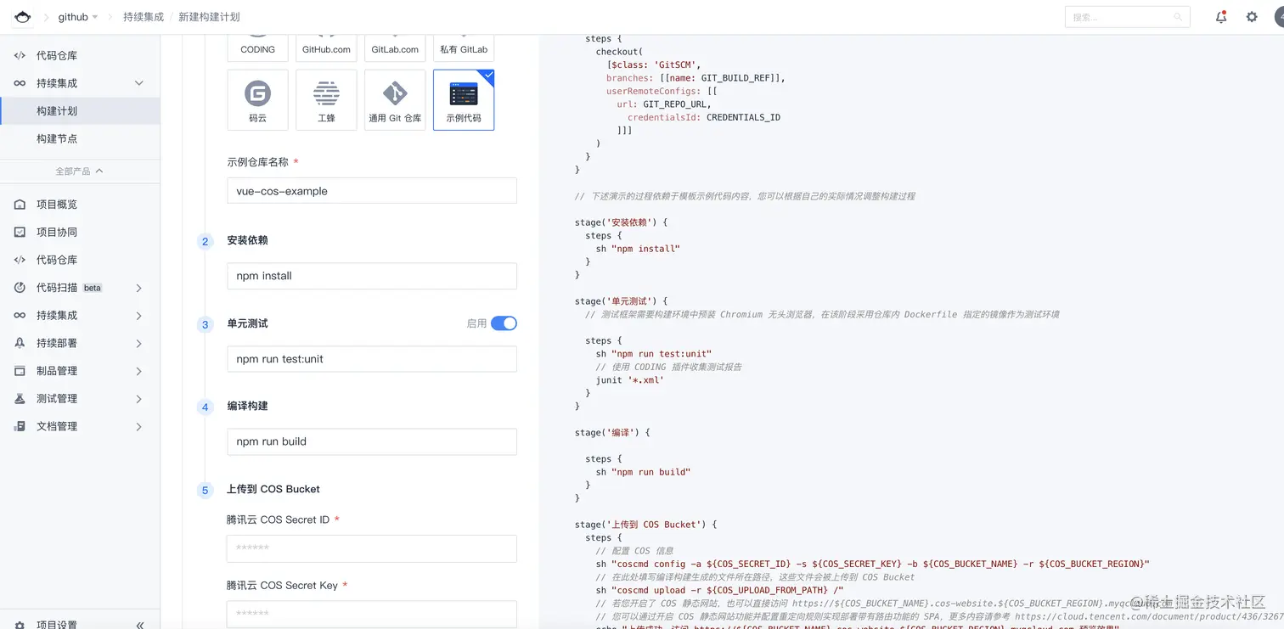Collapse the 持续集成 menu above 构建计划
Screen dimensions: 1284x629
click(x=139, y=83)
